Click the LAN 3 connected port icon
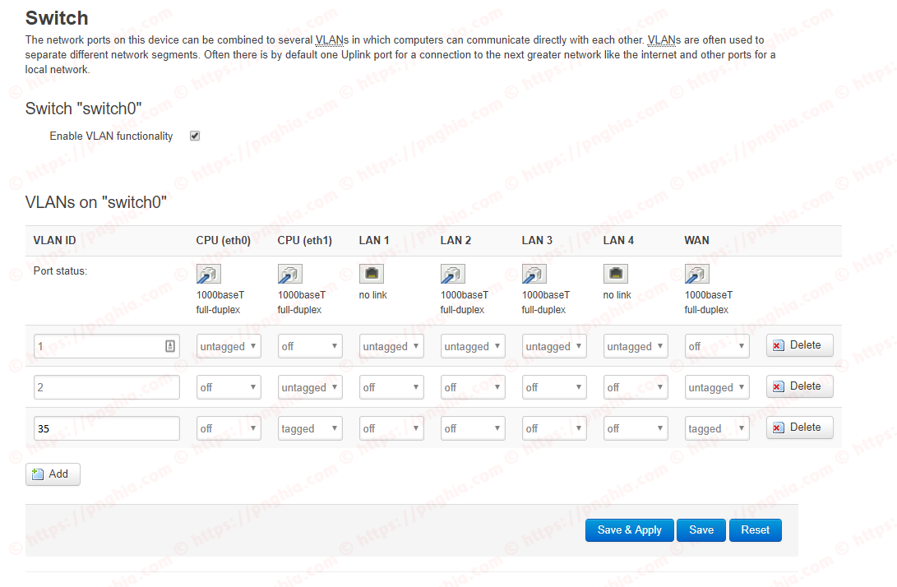 click(x=534, y=274)
